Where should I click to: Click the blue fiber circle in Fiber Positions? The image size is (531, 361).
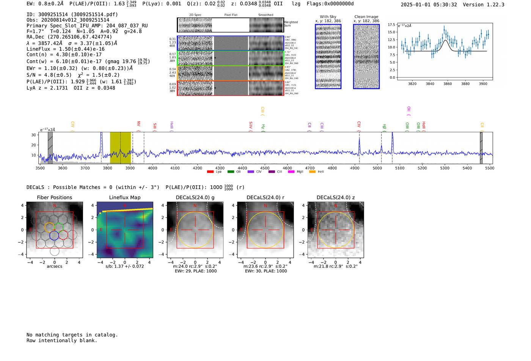[x=54, y=235]
